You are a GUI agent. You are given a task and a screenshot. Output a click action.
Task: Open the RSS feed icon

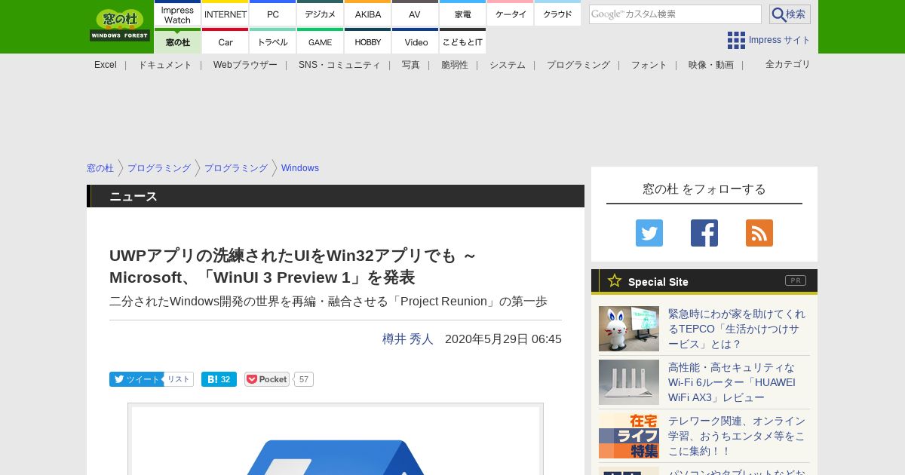pyautogui.click(x=759, y=233)
